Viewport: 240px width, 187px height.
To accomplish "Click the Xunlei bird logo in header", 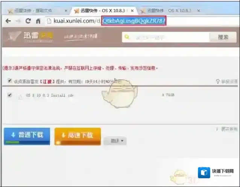I will click(15, 36).
